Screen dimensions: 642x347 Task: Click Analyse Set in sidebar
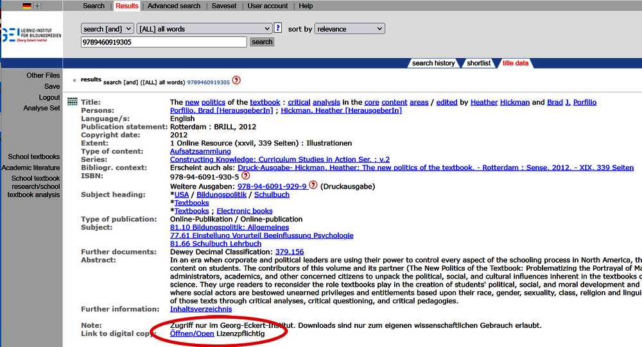pos(41,108)
